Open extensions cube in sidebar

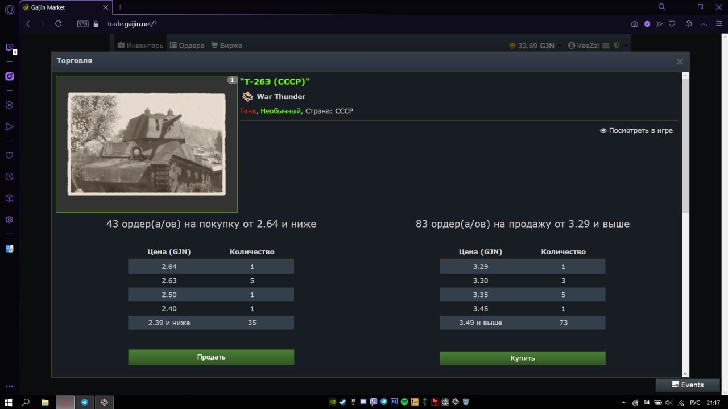tap(9, 198)
